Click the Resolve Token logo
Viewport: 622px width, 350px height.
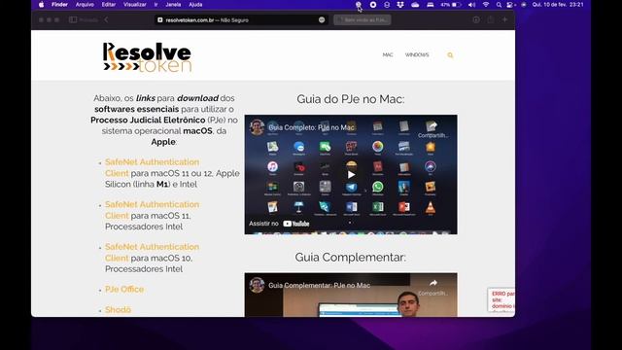[147, 57]
